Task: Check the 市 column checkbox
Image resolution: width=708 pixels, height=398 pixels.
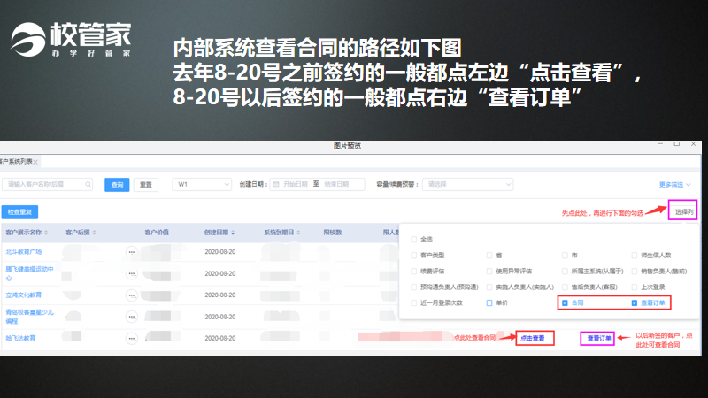Action: (565, 256)
